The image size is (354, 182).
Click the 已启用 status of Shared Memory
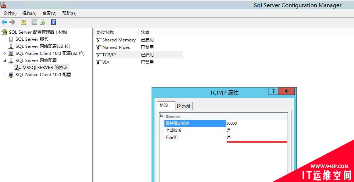pos(147,40)
